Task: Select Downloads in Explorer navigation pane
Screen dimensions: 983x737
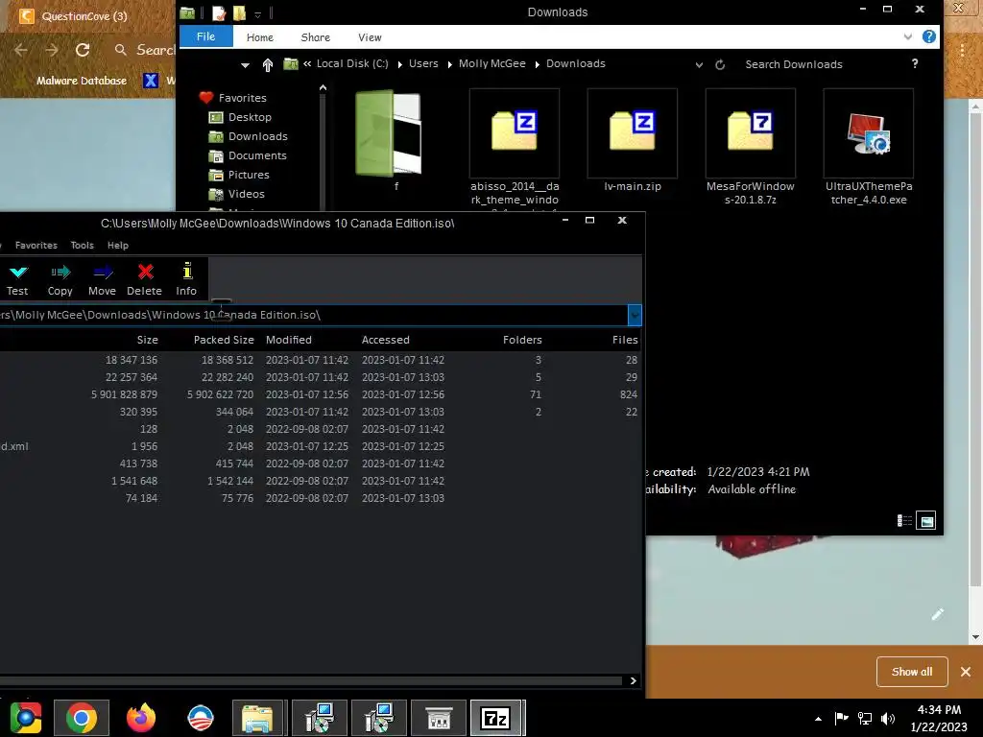Action: pos(257,136)
